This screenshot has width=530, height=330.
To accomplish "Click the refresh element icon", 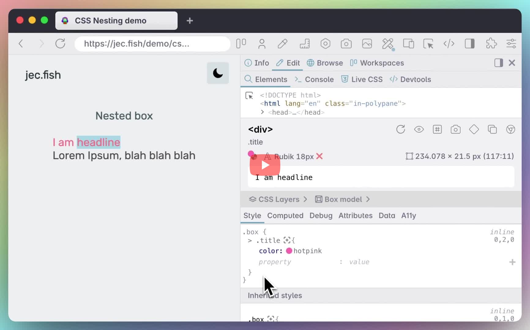I will [x=401, y=129].
